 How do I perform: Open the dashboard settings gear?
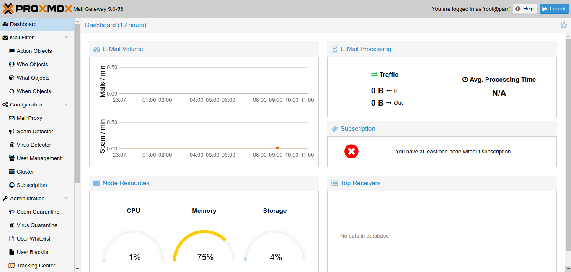pyautogui.click(x=563, y=25)
